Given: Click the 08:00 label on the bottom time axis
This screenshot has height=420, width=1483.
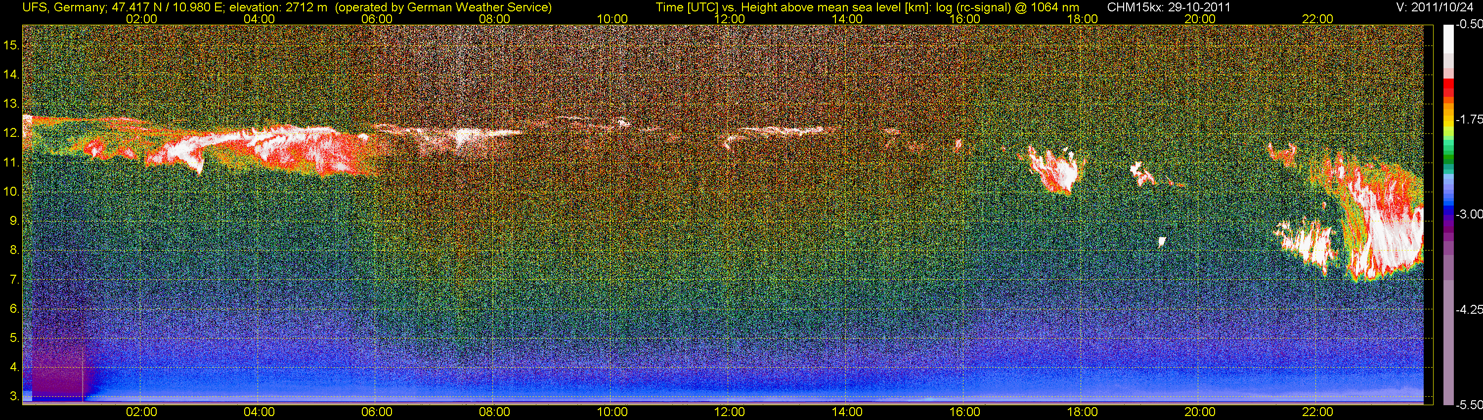Looking at the screenshot, I should pyautogui.click(x=494, y=412).
